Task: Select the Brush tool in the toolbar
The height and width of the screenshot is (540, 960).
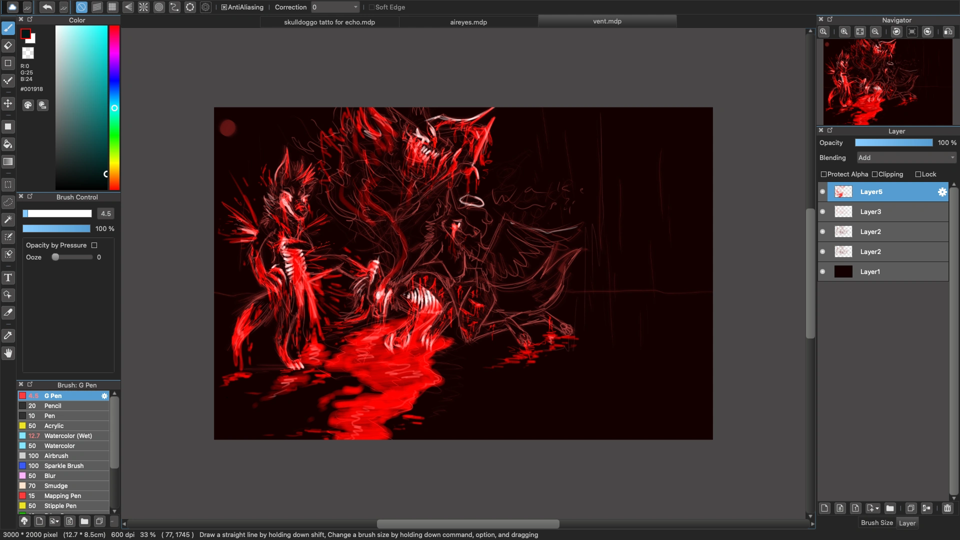Action: point(8,28)
